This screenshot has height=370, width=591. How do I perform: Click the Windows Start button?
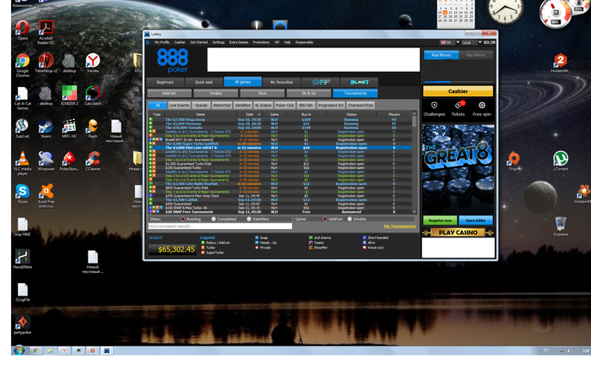(x=19, y=351)
